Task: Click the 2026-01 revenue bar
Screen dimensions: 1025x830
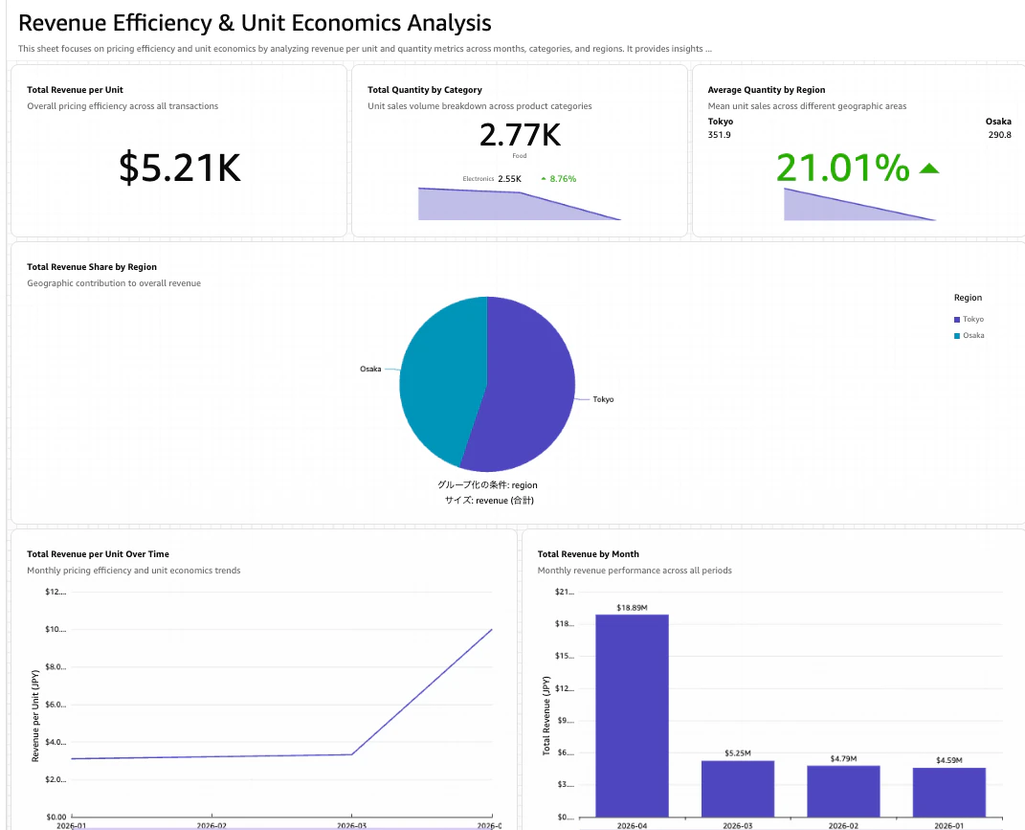Action: (x=949, y=793)
